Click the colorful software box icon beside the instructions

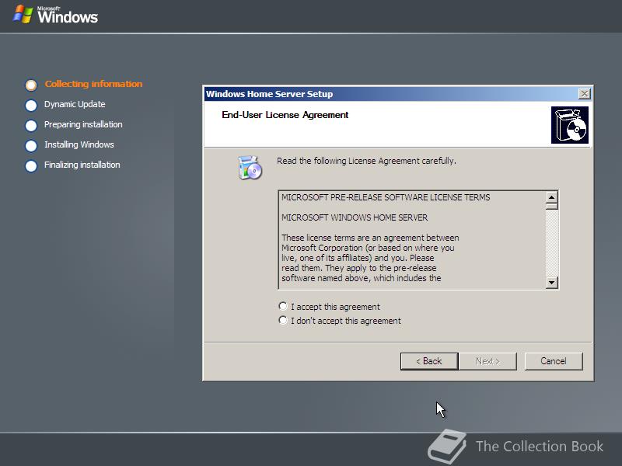[x=250, y=168]
